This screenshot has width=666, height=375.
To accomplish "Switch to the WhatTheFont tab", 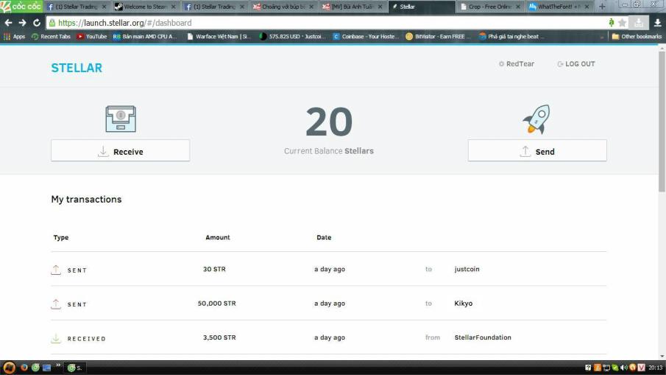I will click(559, 7).
